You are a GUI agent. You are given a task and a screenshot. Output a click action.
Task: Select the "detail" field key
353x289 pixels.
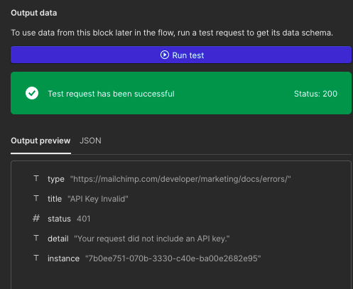click(x=58, y=239)
